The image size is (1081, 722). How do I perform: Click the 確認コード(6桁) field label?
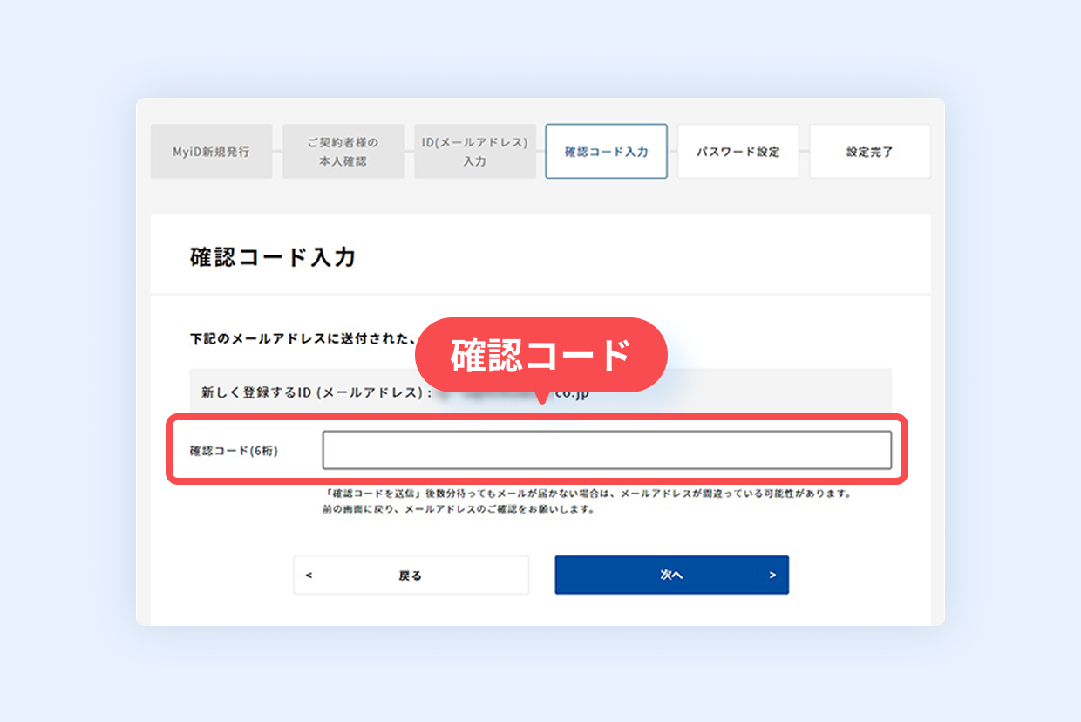[234, 451]
